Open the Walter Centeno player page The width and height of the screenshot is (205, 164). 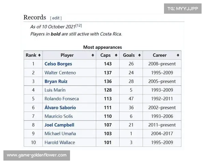coord(60,73)
